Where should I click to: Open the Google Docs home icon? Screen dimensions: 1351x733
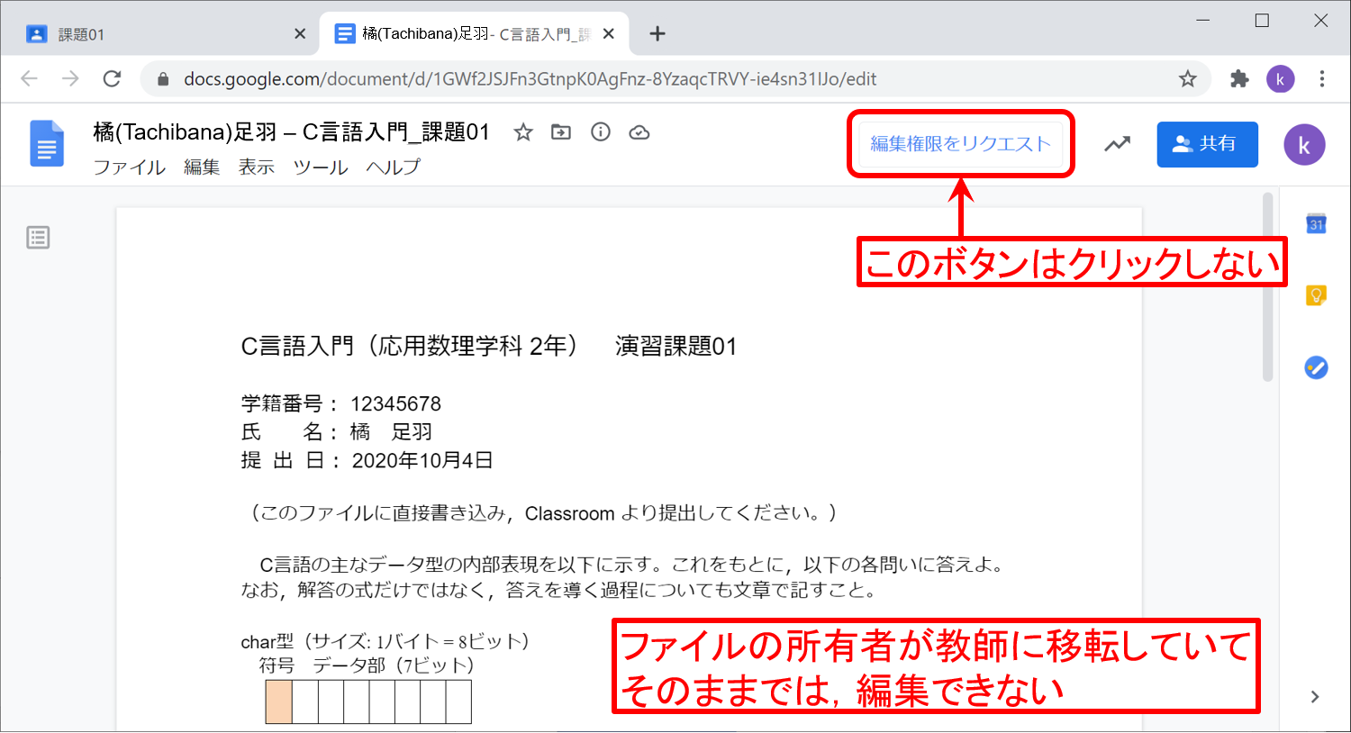coord(47,144)
